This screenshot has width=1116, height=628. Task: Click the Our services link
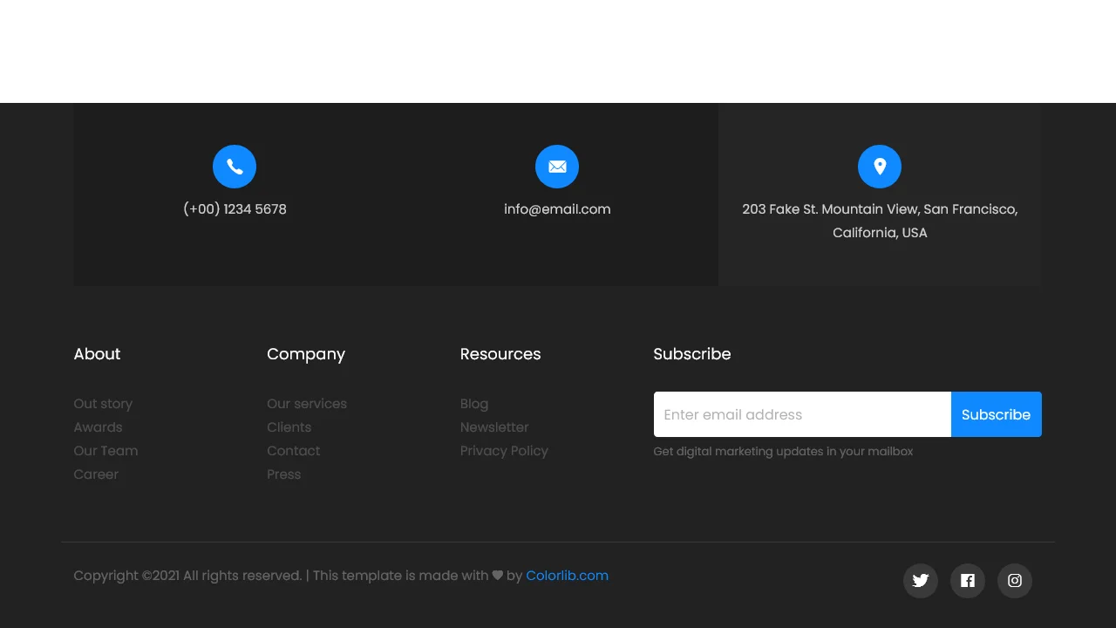pos(307,404)
